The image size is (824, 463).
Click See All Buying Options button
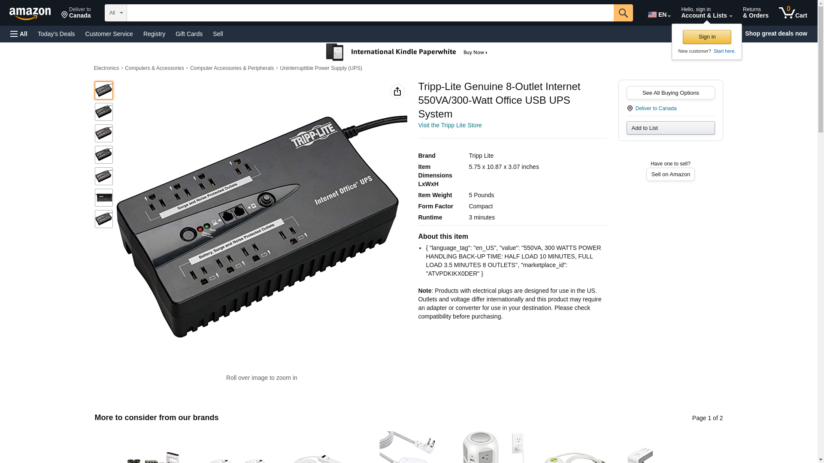[670, 93]
